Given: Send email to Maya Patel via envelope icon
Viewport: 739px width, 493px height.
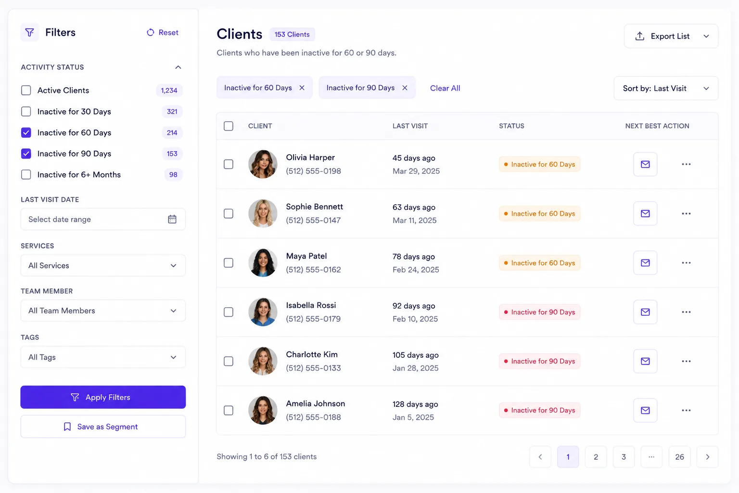Looking at the screenshot, I should [645, 263].
